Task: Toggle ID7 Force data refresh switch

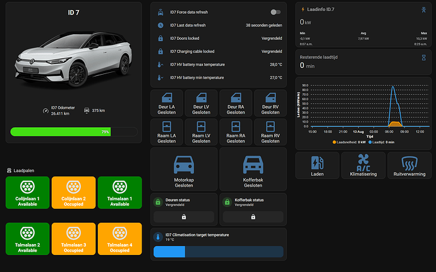Action: (276, 12)
